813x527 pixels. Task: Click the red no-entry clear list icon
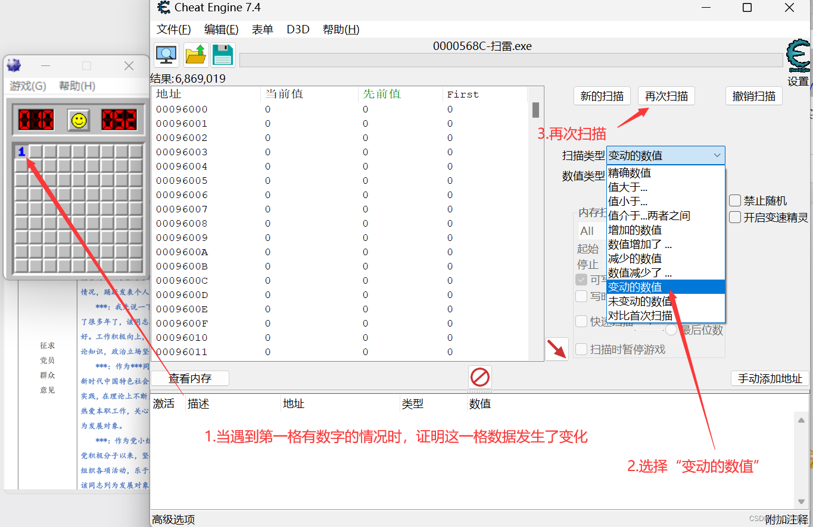(x=480, y=377)
